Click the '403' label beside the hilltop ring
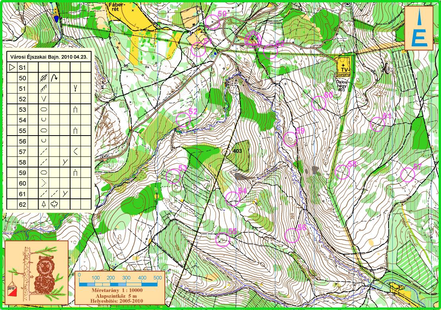The height and width of the screenshot is (310, 441). click(237, 151)
